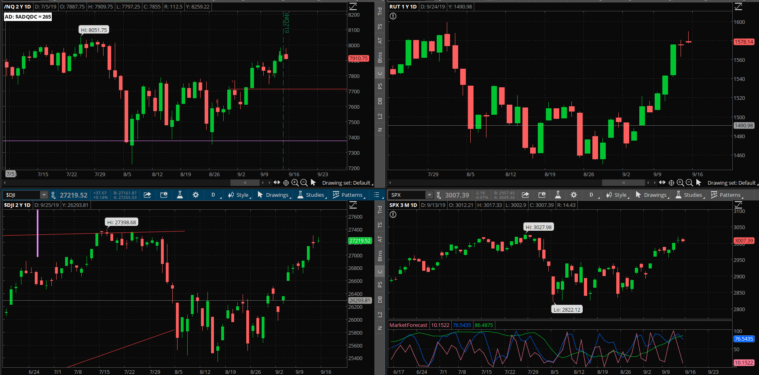Click the AD: $ADQDC = 265 label
Viewport: 759px width, 375px height.
pos(28,17)
